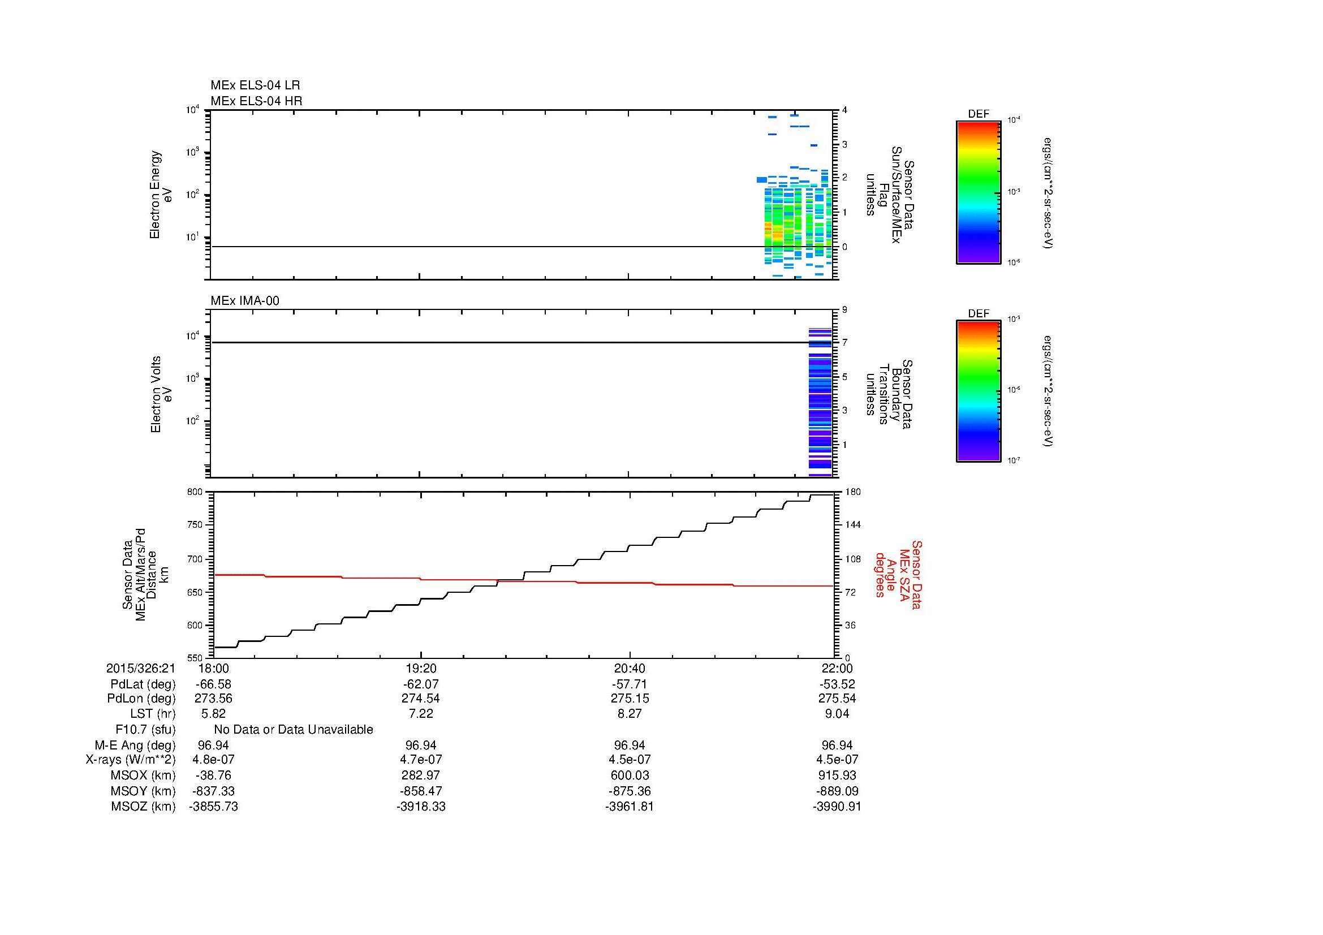The width and height of the screenshot is (1323, 935).
Task: Click the "180" tick on the SZA axis
Action: tap(852, 492)
